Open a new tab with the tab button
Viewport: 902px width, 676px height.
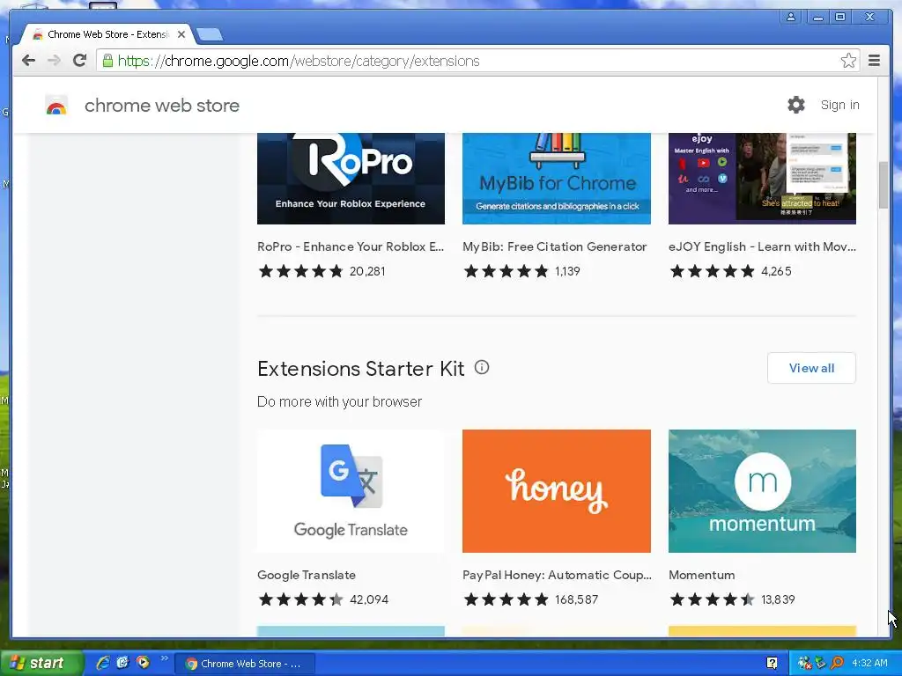(210, 35)
